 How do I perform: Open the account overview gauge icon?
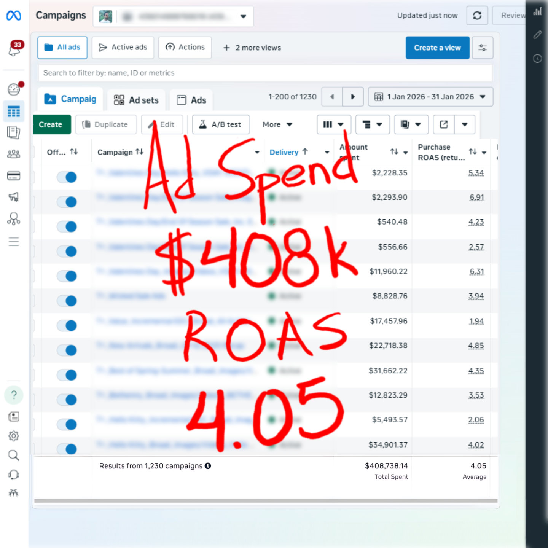coord(14,89)
